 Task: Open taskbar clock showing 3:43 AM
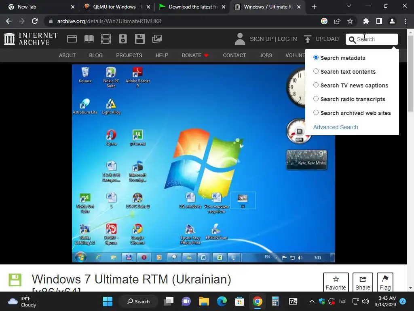point(385,301)
